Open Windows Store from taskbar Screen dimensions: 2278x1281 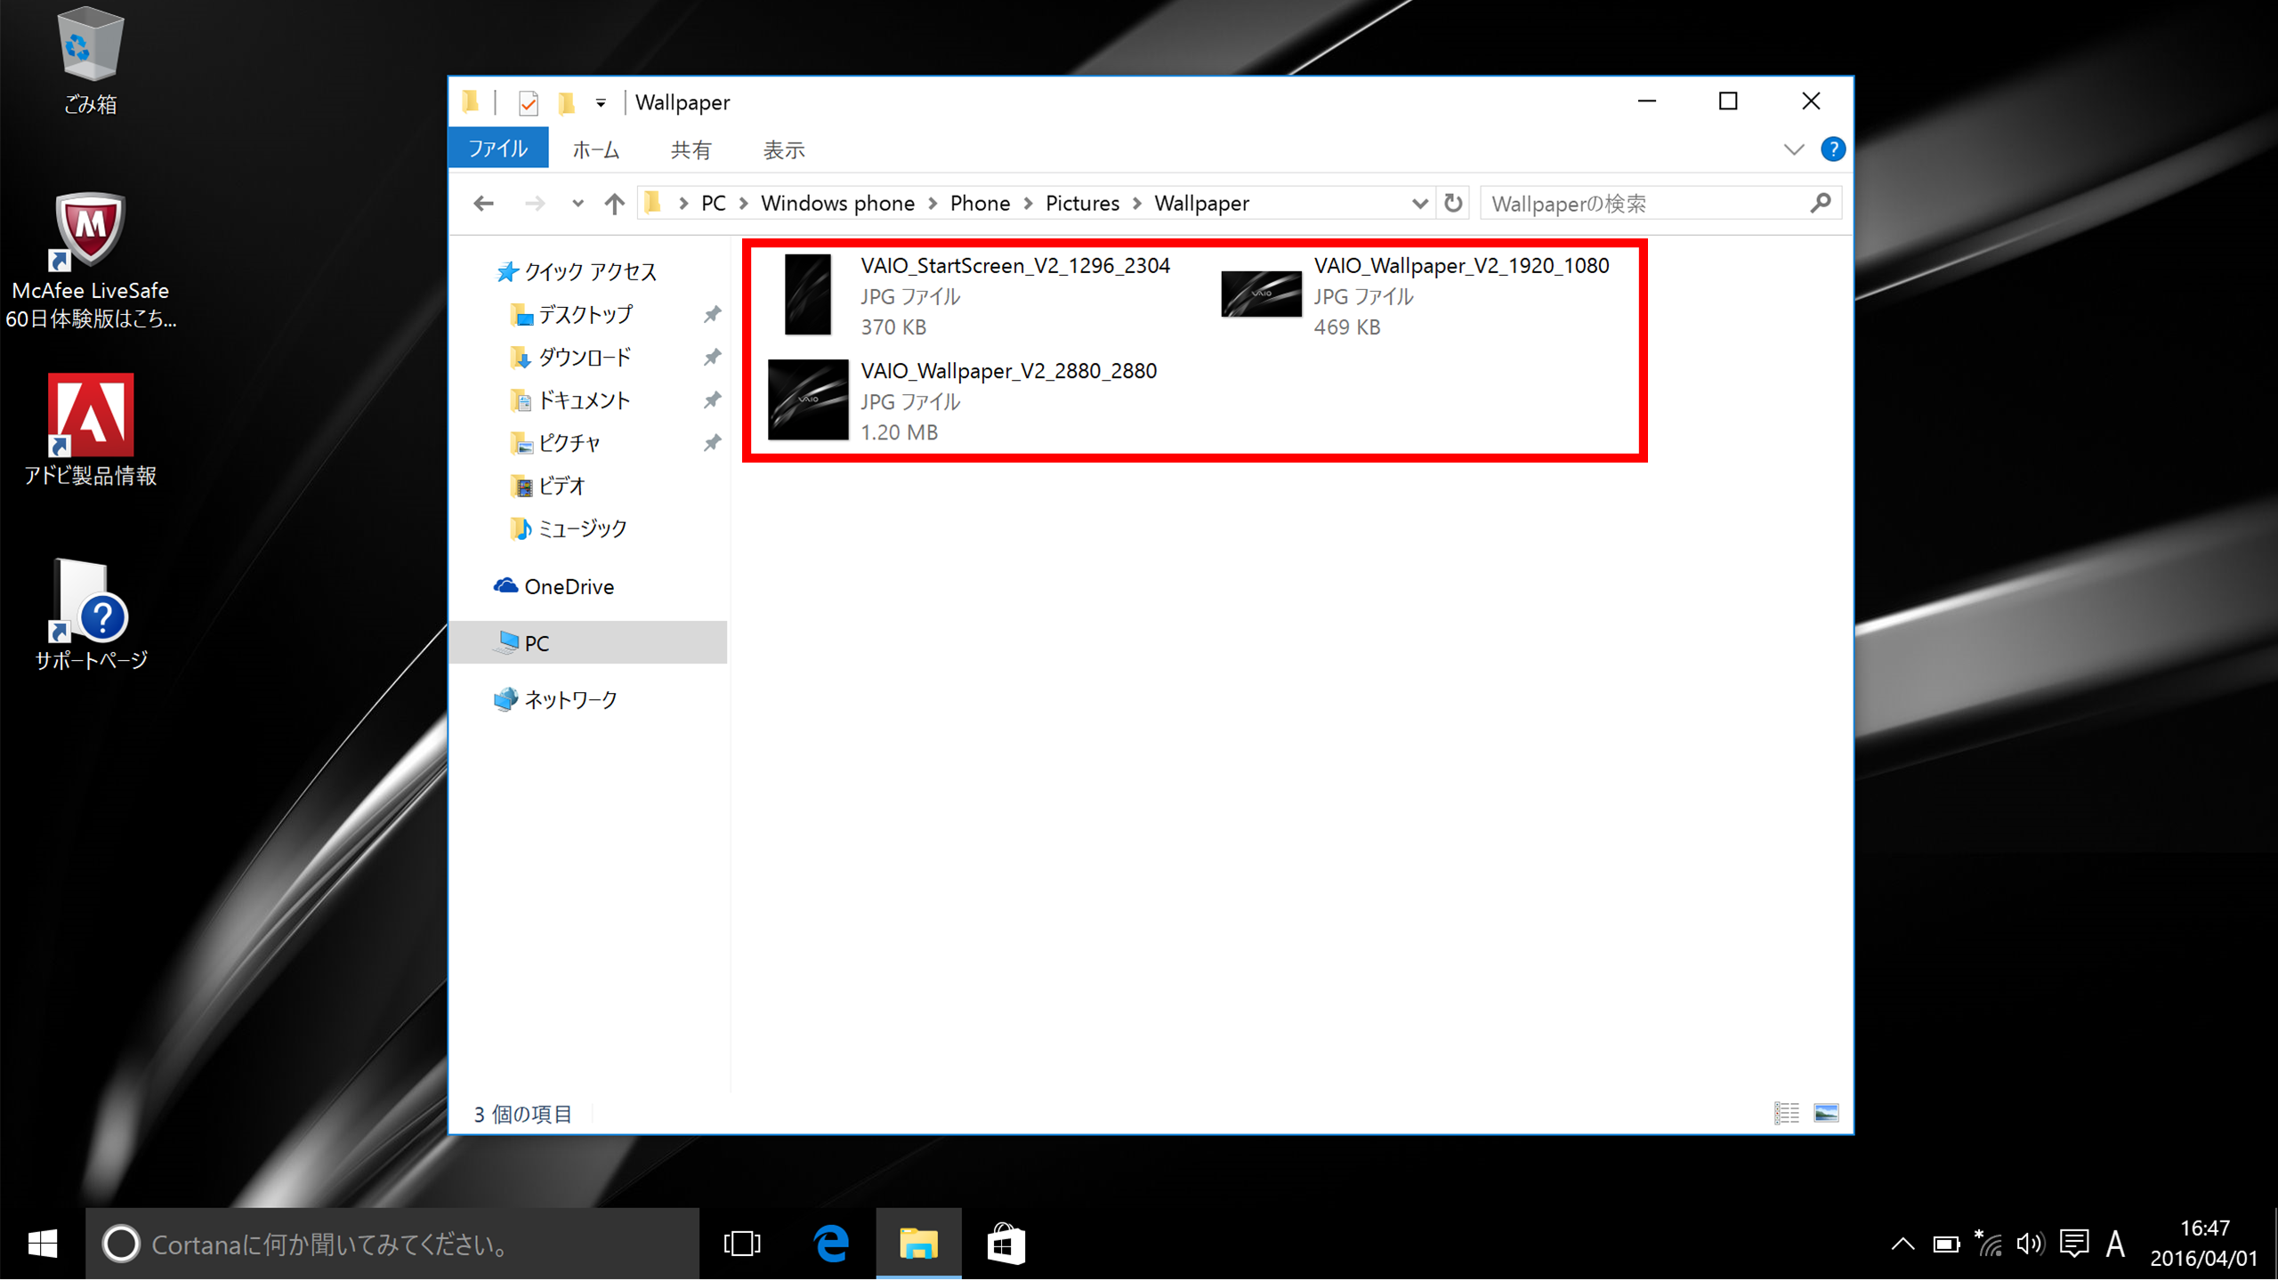[1006, 1244]
